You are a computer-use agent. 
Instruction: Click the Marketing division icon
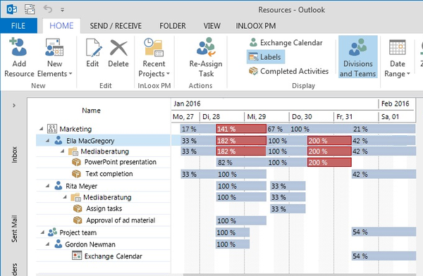pyautogui.click(x=51, y=129)
